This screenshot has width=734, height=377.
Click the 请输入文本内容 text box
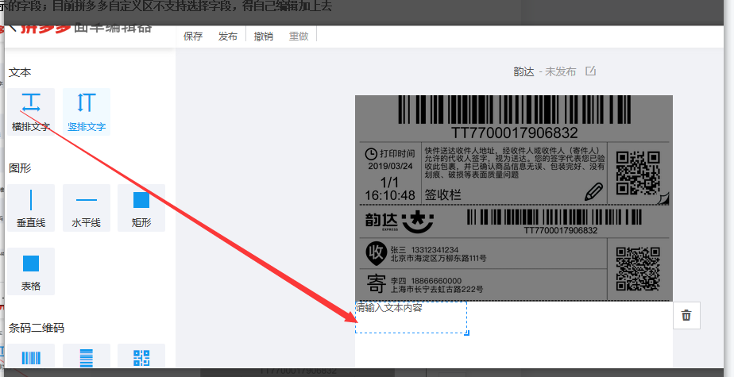coord(411,317)
